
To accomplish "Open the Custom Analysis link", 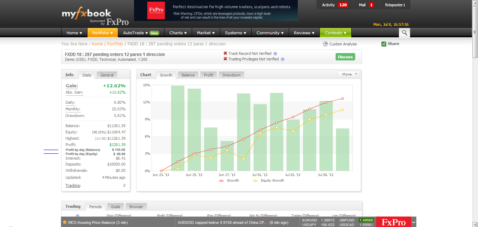I will pos(343,44).
